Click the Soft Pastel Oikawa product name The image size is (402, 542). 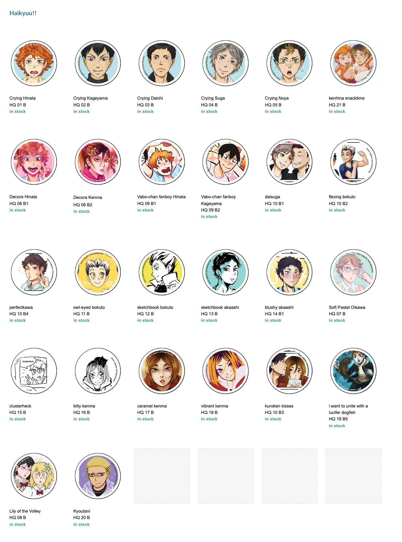tap(347, 307)
